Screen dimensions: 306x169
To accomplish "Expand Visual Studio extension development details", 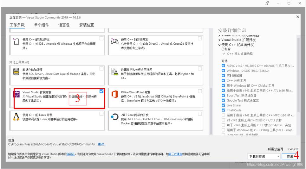I will pyautogui.click(x=219, y=40).
